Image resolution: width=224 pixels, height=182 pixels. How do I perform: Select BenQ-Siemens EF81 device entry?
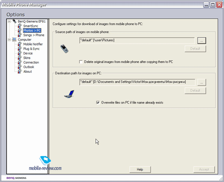pos(32,22)
